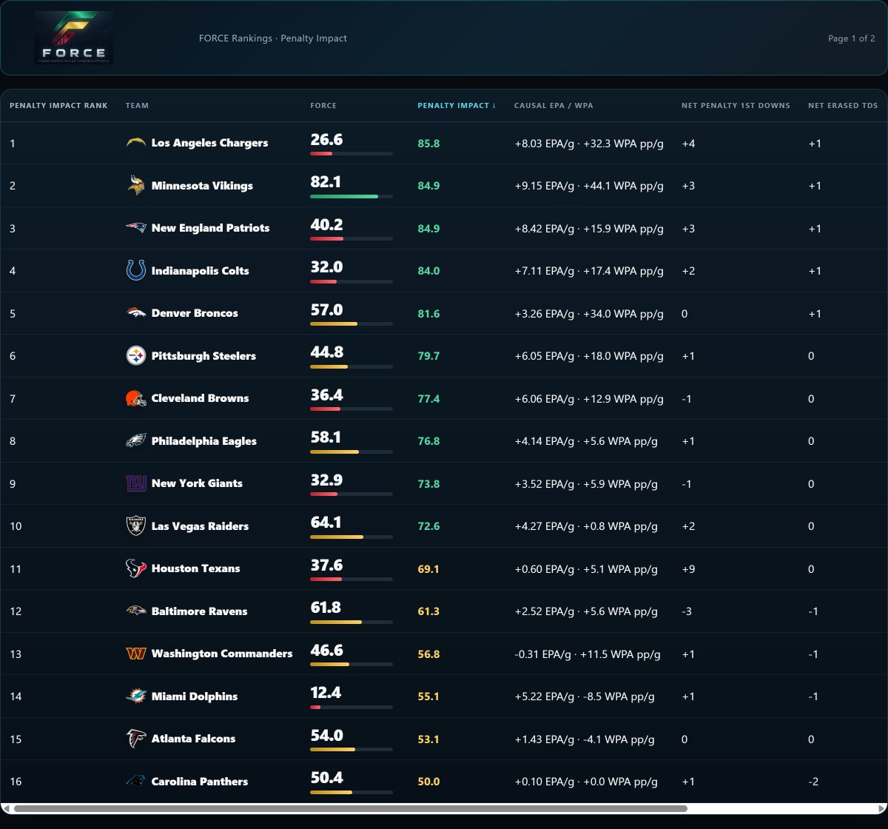Click the Panthers -2 net erased TDs
Image resolution: width=888 pixels, height=829 pixels.
coord(813,782)
